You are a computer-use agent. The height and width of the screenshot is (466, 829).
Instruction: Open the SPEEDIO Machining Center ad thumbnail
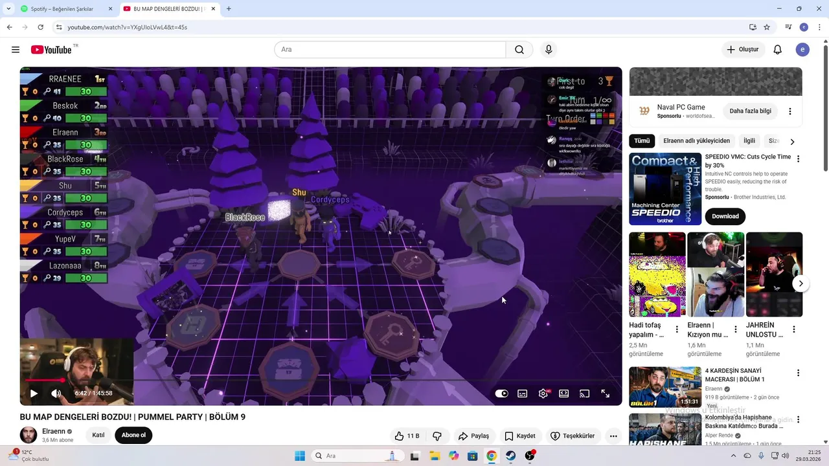[x=665, y=189]
